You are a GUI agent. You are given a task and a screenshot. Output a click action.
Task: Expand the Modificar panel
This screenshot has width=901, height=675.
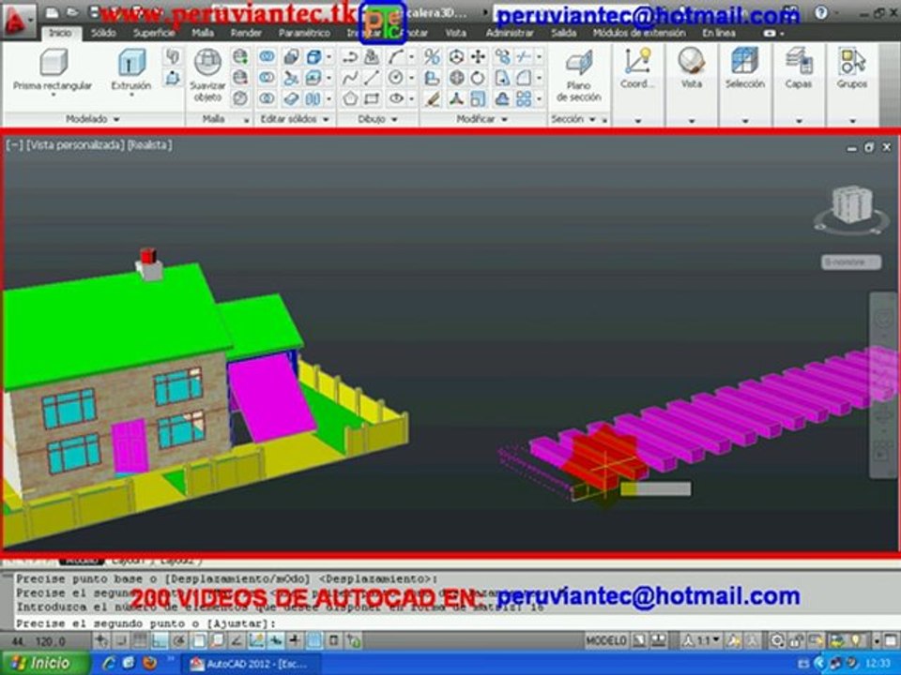click(x=482, y=119)
